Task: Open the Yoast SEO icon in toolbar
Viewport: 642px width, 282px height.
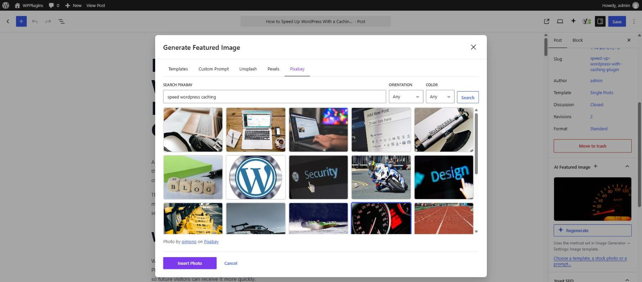Action: coord(587,21)
